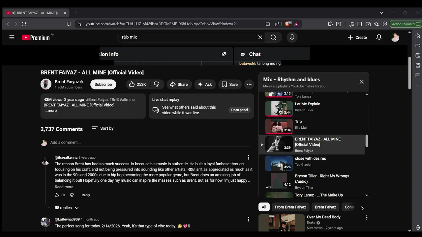Image resolution: width=422 pixels, height=237 pixels.
Task: Open the Sort by comments dropdown
Action: [103, 128]
